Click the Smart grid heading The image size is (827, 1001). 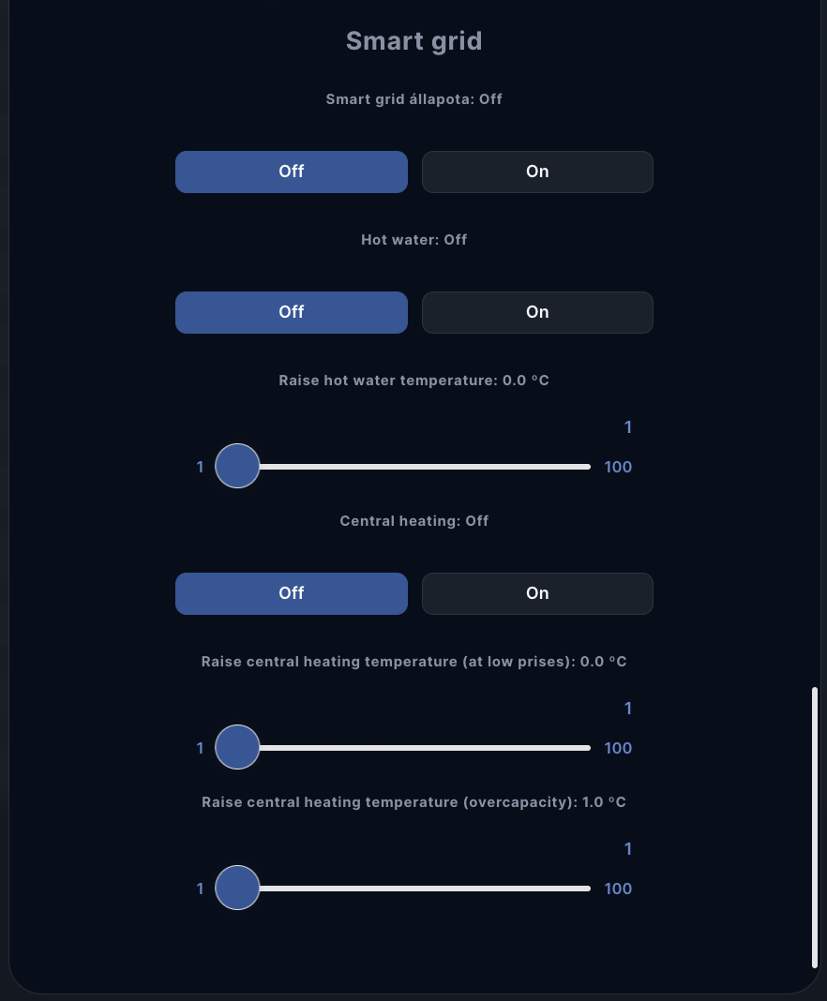pyautogui.click(x=413, y=41)
